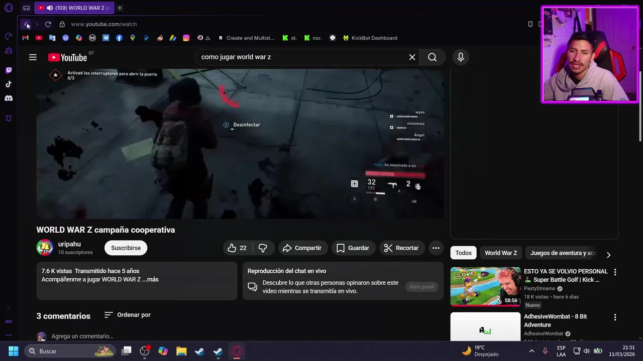Open Opera GX from the taskbar
Image resolution: width=643 pixels, height=361 pixels.
pos(237,351)
